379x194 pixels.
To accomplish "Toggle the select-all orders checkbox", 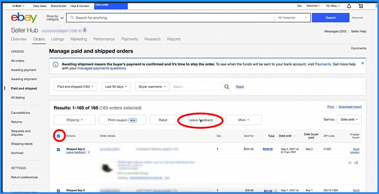I will click(x=58, y=136).
